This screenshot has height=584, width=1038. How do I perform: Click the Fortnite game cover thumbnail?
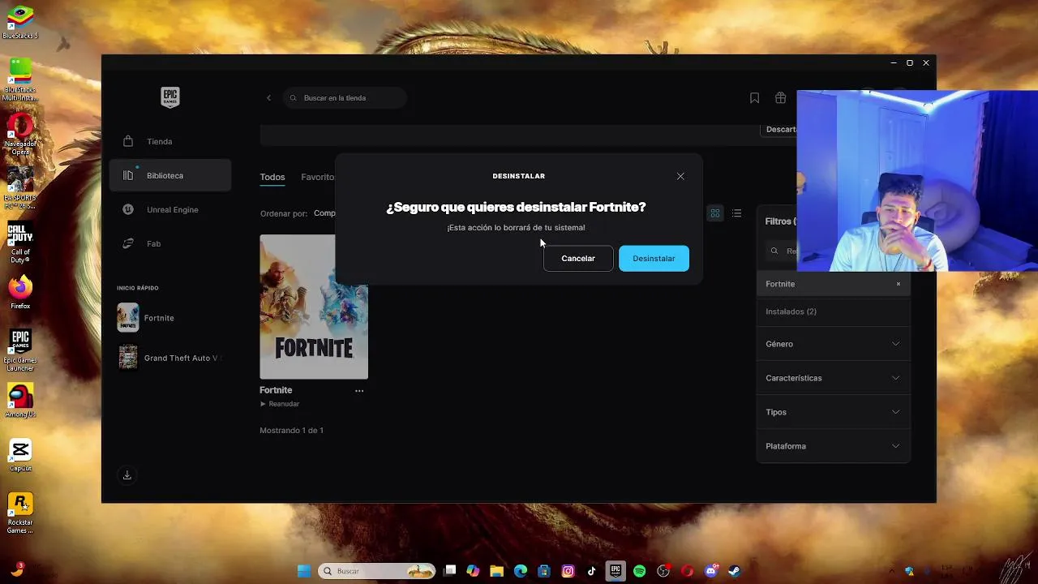(x=314, y=307)
